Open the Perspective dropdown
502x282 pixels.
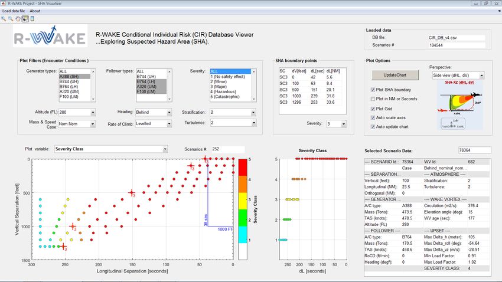point(458,76)
